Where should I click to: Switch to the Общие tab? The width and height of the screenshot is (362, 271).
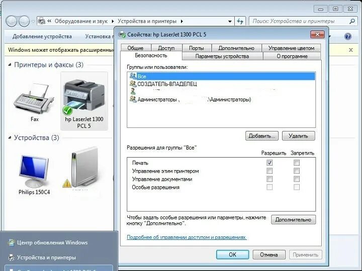click(x=135, y=48)
